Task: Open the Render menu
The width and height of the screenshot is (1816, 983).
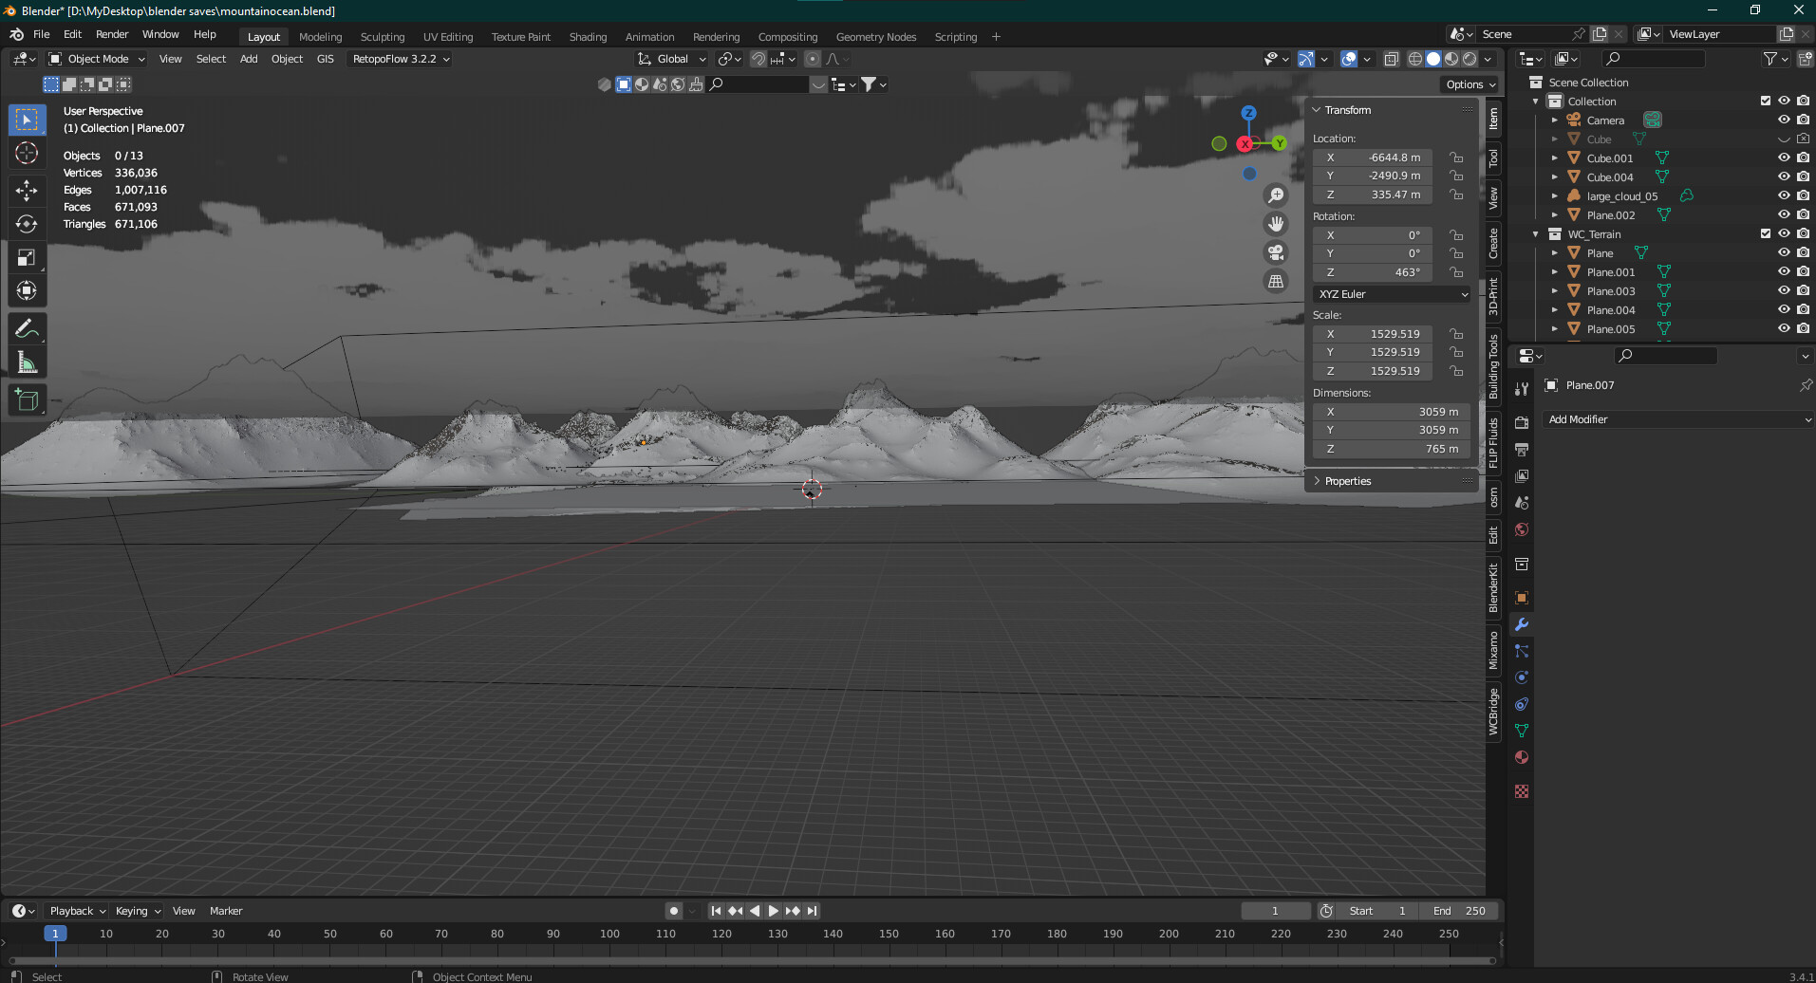Action: pos(112,34)
